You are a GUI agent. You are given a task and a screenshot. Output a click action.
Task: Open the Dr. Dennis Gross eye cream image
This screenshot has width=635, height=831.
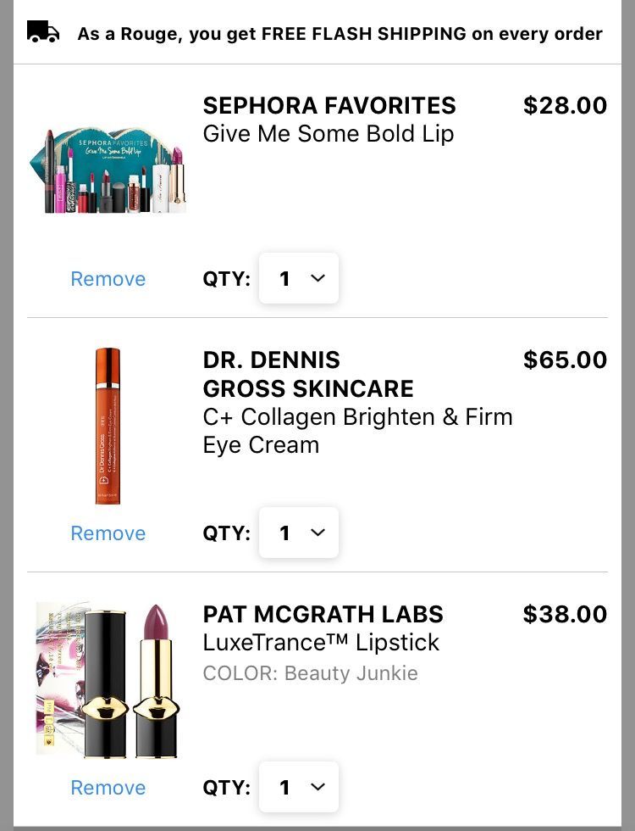tap(108, 426)
